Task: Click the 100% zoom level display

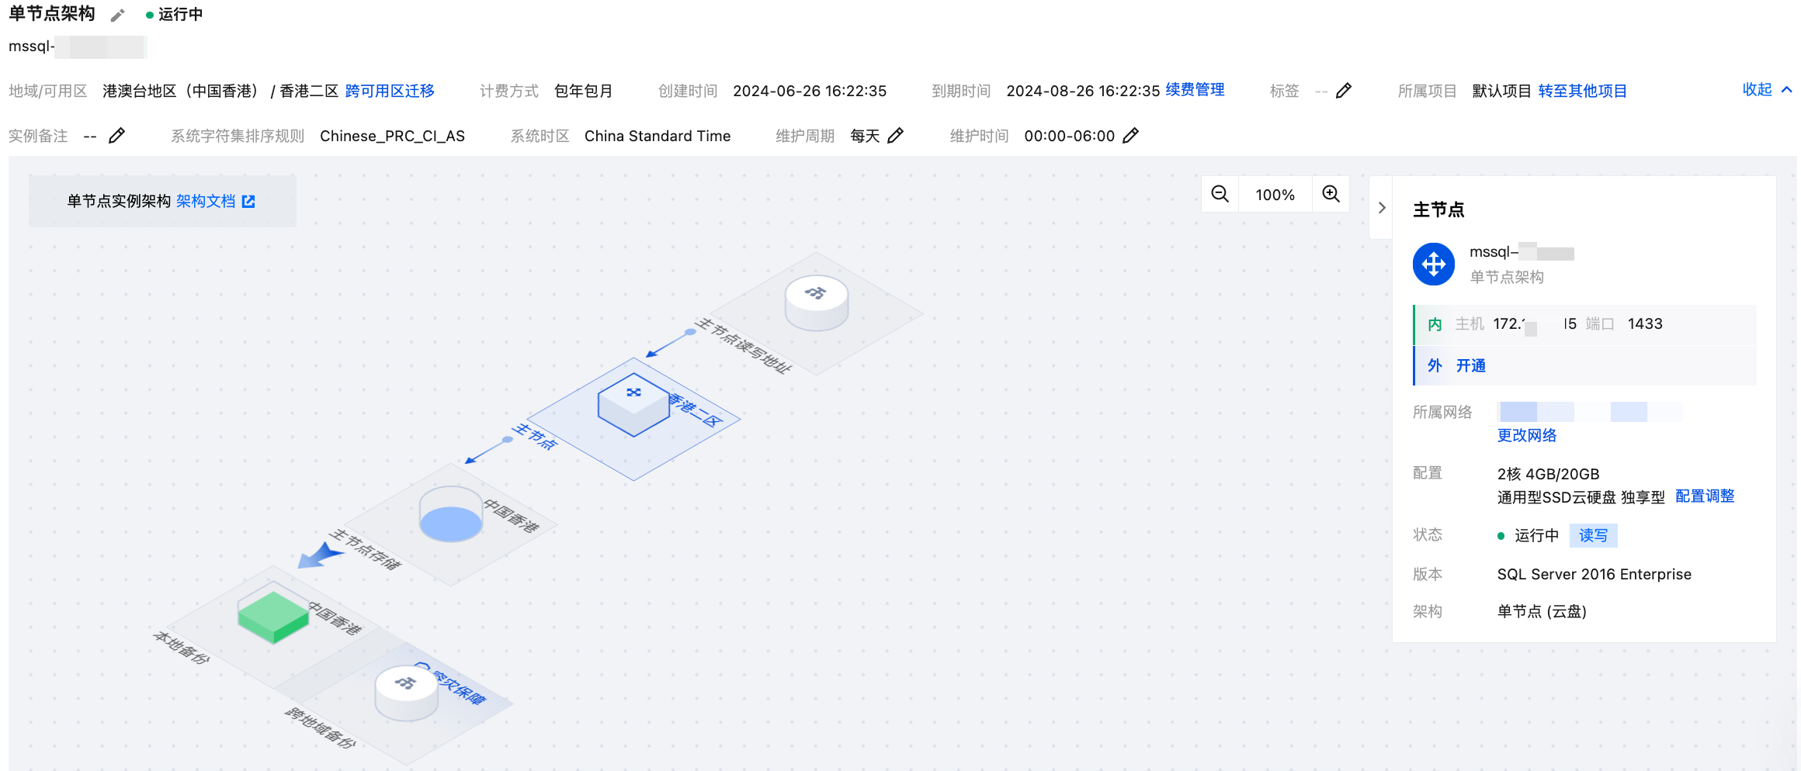Action: coord(1275,195)
